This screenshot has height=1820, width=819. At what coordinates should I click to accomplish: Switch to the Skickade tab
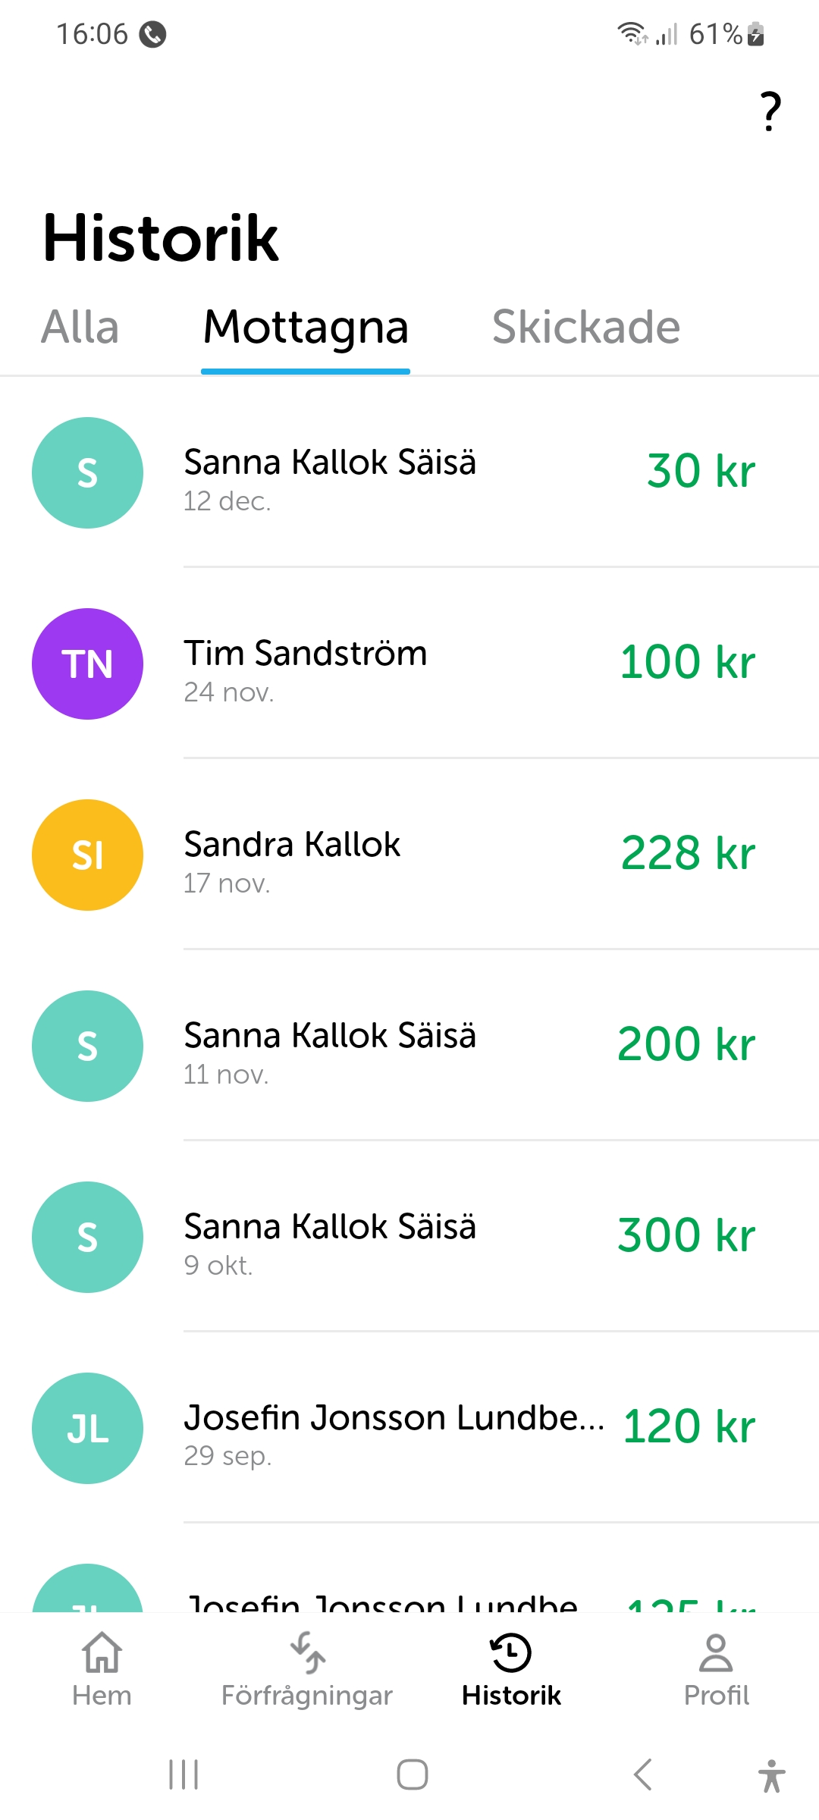(585, 328)
